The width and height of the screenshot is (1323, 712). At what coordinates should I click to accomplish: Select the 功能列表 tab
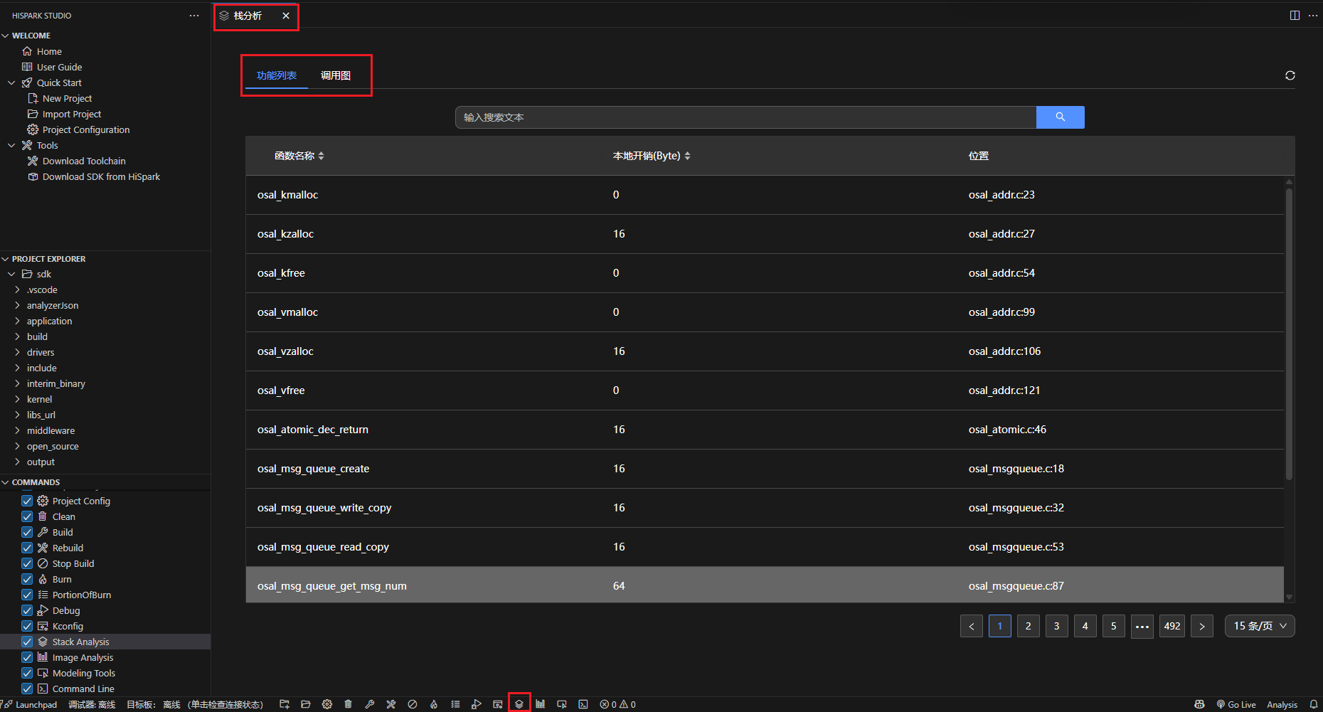pos(277,75)
